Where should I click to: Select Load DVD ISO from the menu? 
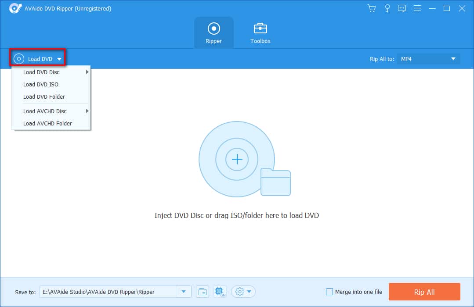coord(41,84)
